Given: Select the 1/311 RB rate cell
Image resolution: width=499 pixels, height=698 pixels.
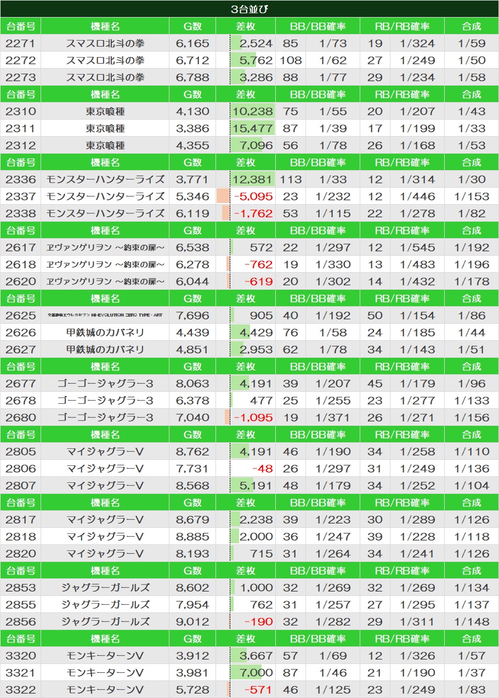Looking at the screenshot, I should click(x=417, y=622).
